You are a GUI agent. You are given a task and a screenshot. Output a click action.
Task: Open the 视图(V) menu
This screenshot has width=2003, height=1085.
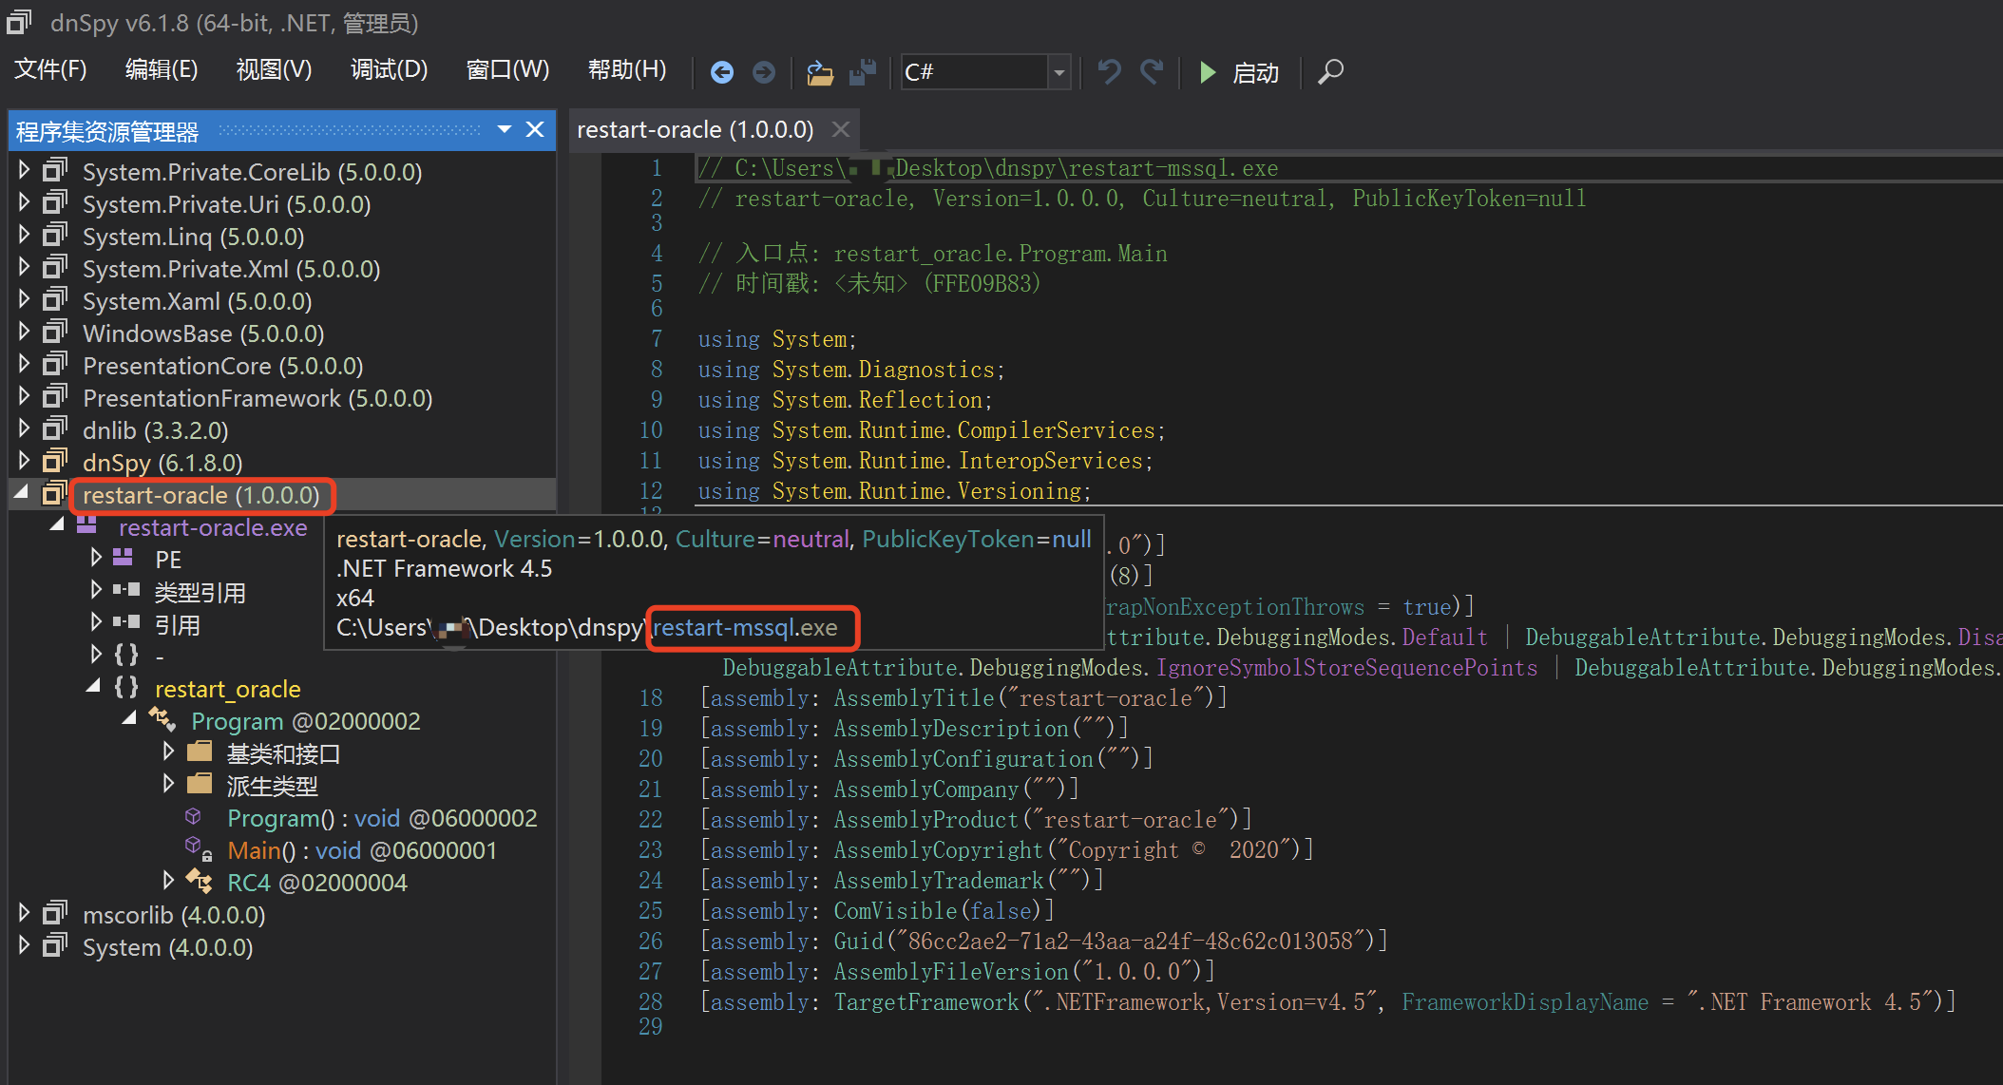click(274, 69)
